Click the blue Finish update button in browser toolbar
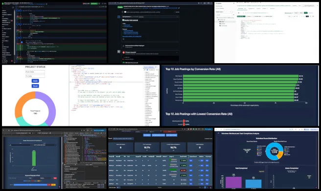The height and width of the screenshot is (191, 321). click(208, 129)
